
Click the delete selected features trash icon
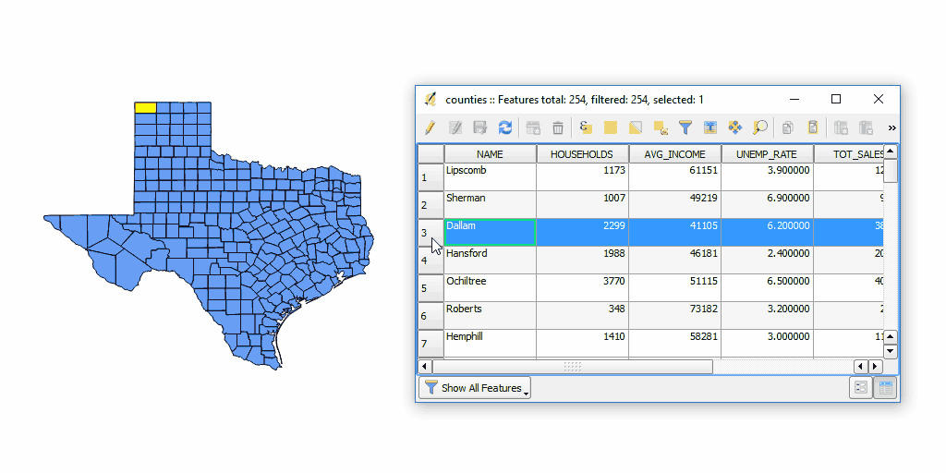tap(558, 127)
